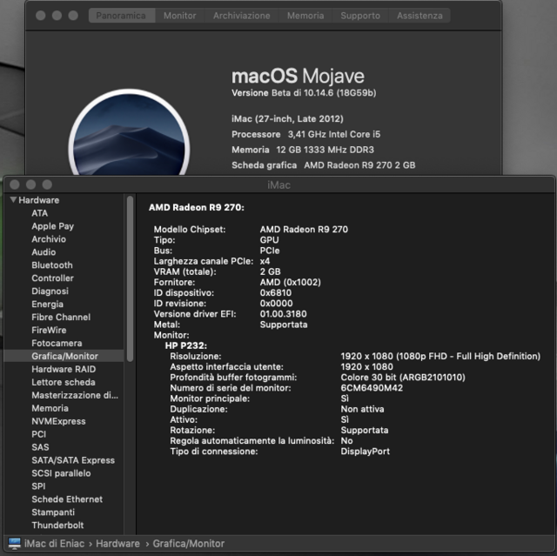Image resolution: width=557 pixels, height=556 pixels.
Task: Open the Masterizzazione di... sidebar entry
Action: [x=75, y=395]
